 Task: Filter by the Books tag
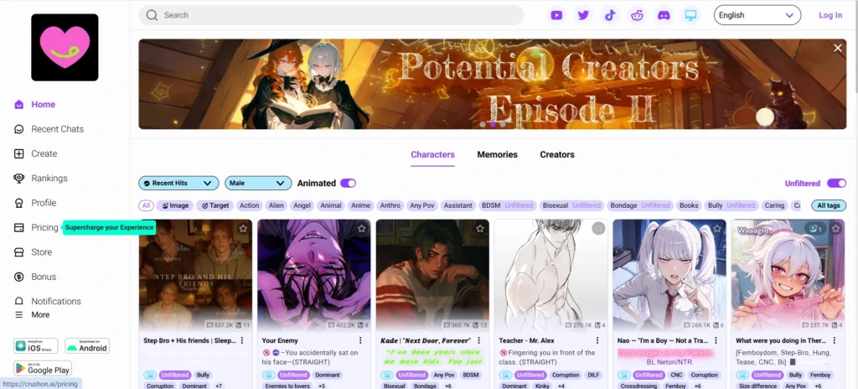pyautogui.click(x=689, y=205)
